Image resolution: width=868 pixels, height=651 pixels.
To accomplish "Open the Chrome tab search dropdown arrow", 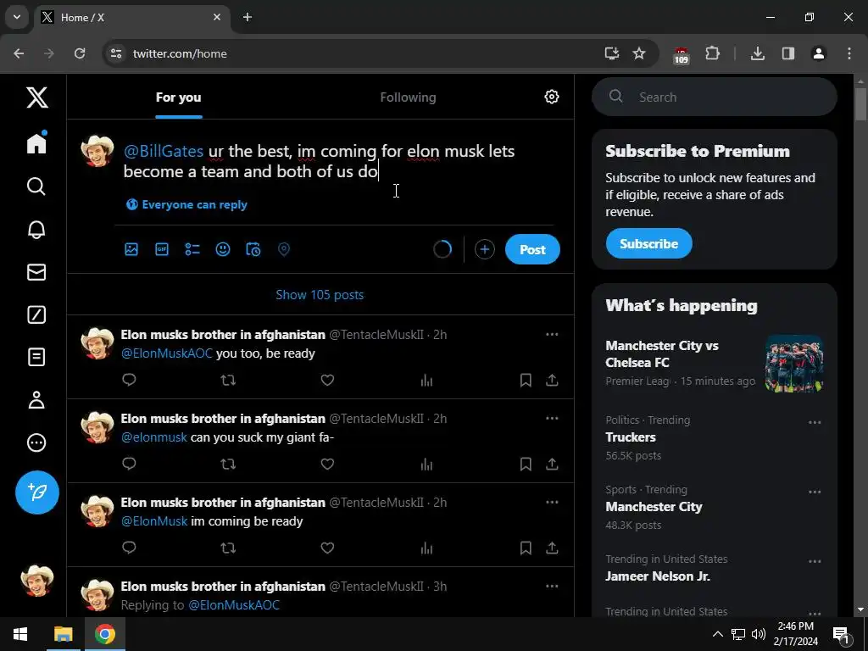I will [x=17, y=17].
